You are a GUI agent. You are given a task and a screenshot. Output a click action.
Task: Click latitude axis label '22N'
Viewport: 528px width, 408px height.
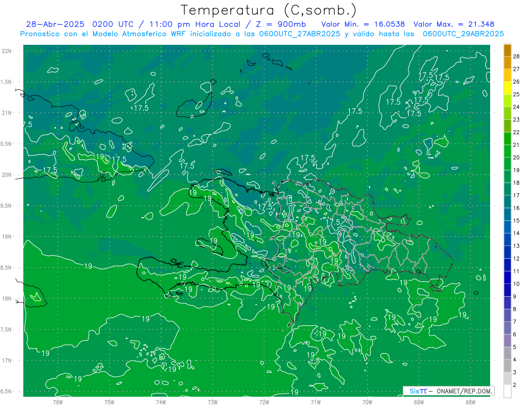pyautogui.click(x=7, y=51)
